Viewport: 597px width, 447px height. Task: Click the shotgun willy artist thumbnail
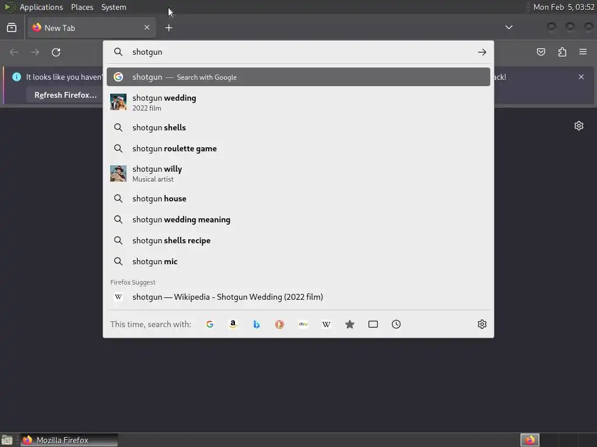pos(118,173)
